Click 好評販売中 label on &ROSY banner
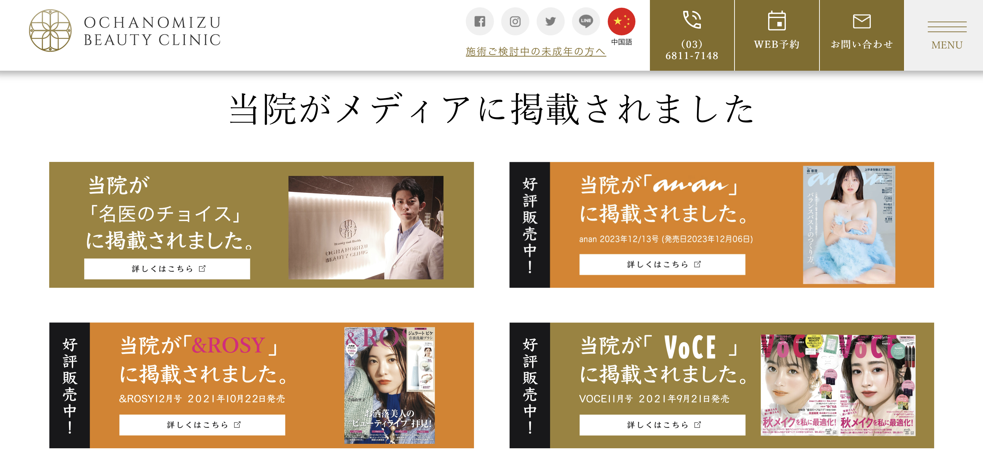This screenshot has height=461, width=983. (69, 385)
